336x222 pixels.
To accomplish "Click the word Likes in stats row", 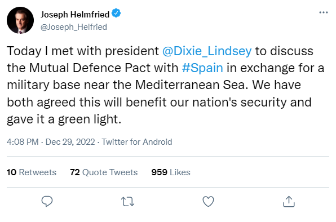I will [x=180, y=172].
